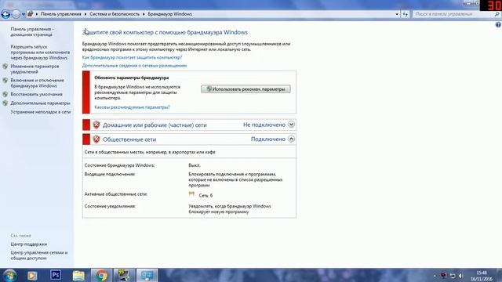Open Центр управления сетями и общим доступом
The height and width of the screenshot is (282, 502).
click(x=39, y=255)
